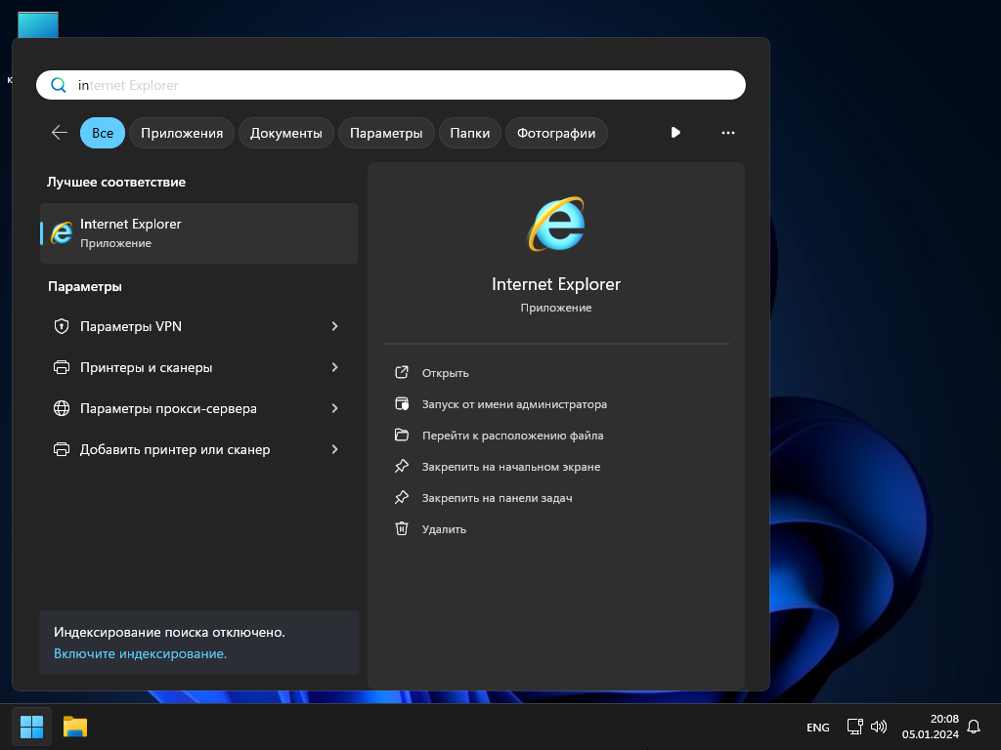The height and width of the screenshot is (750, 1001).
Task: Click the network icon in system tray
Action: pos(854,727)
